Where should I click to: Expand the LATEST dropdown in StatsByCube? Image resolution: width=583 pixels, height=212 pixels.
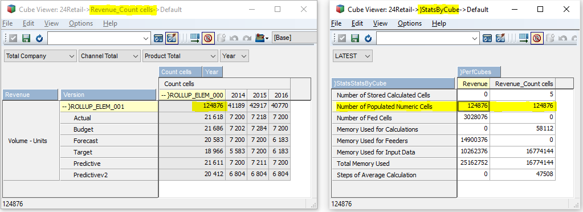(352, 56)
